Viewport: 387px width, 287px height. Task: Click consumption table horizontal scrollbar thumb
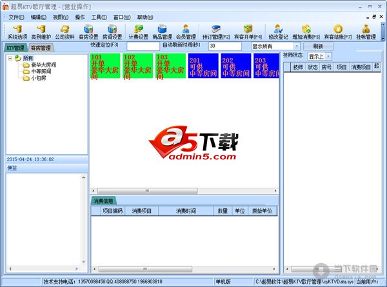click(145, 269)
